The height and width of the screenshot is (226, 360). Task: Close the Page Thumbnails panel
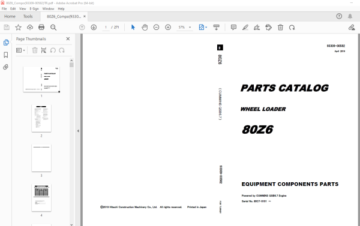tap(68, 39)
